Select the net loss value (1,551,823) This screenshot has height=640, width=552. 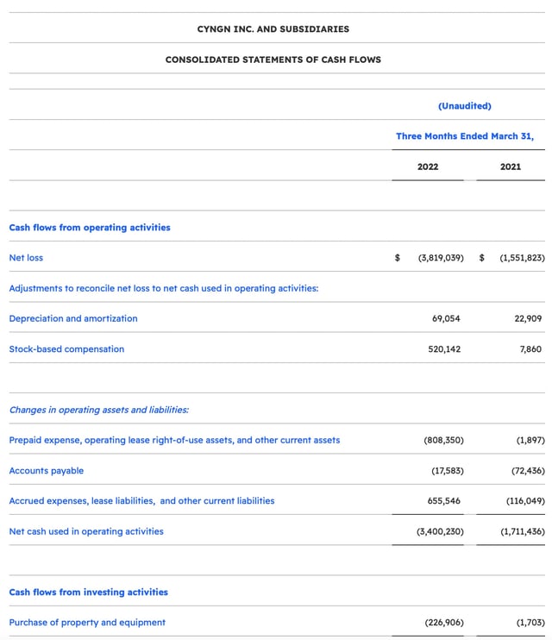click(522, 258)
